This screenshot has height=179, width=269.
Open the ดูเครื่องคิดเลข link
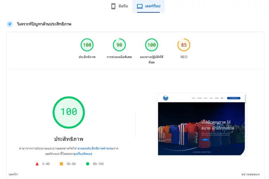pos(83,154)
